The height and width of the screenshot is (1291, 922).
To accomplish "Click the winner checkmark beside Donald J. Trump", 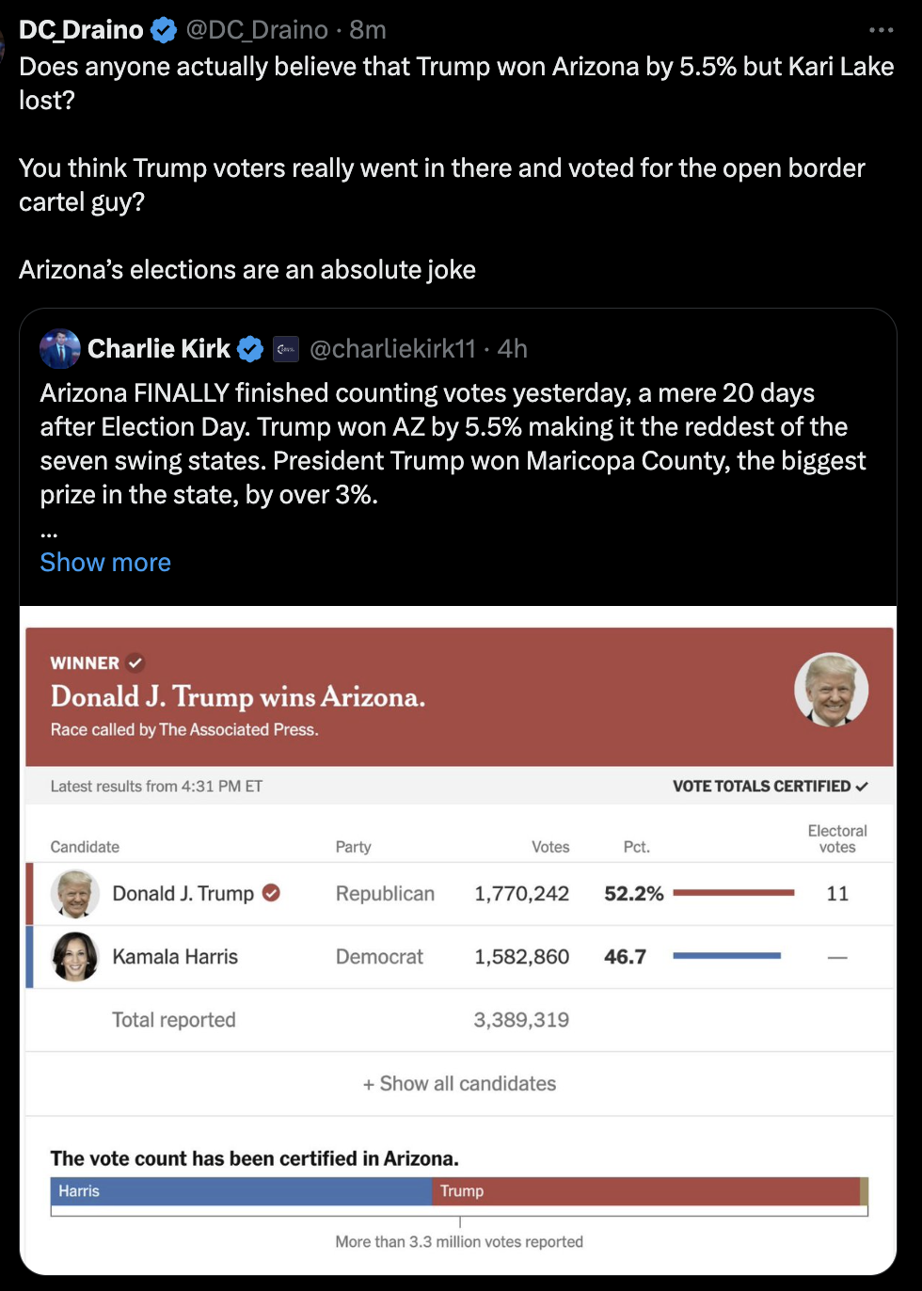I will (271, 893).
